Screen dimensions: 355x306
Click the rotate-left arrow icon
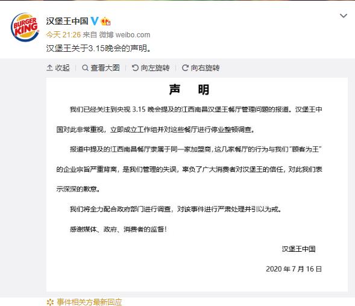(135, 67)
